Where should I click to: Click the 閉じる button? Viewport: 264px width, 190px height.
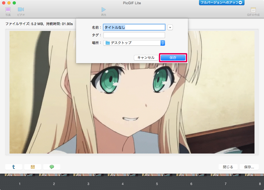tap(228, 167)
